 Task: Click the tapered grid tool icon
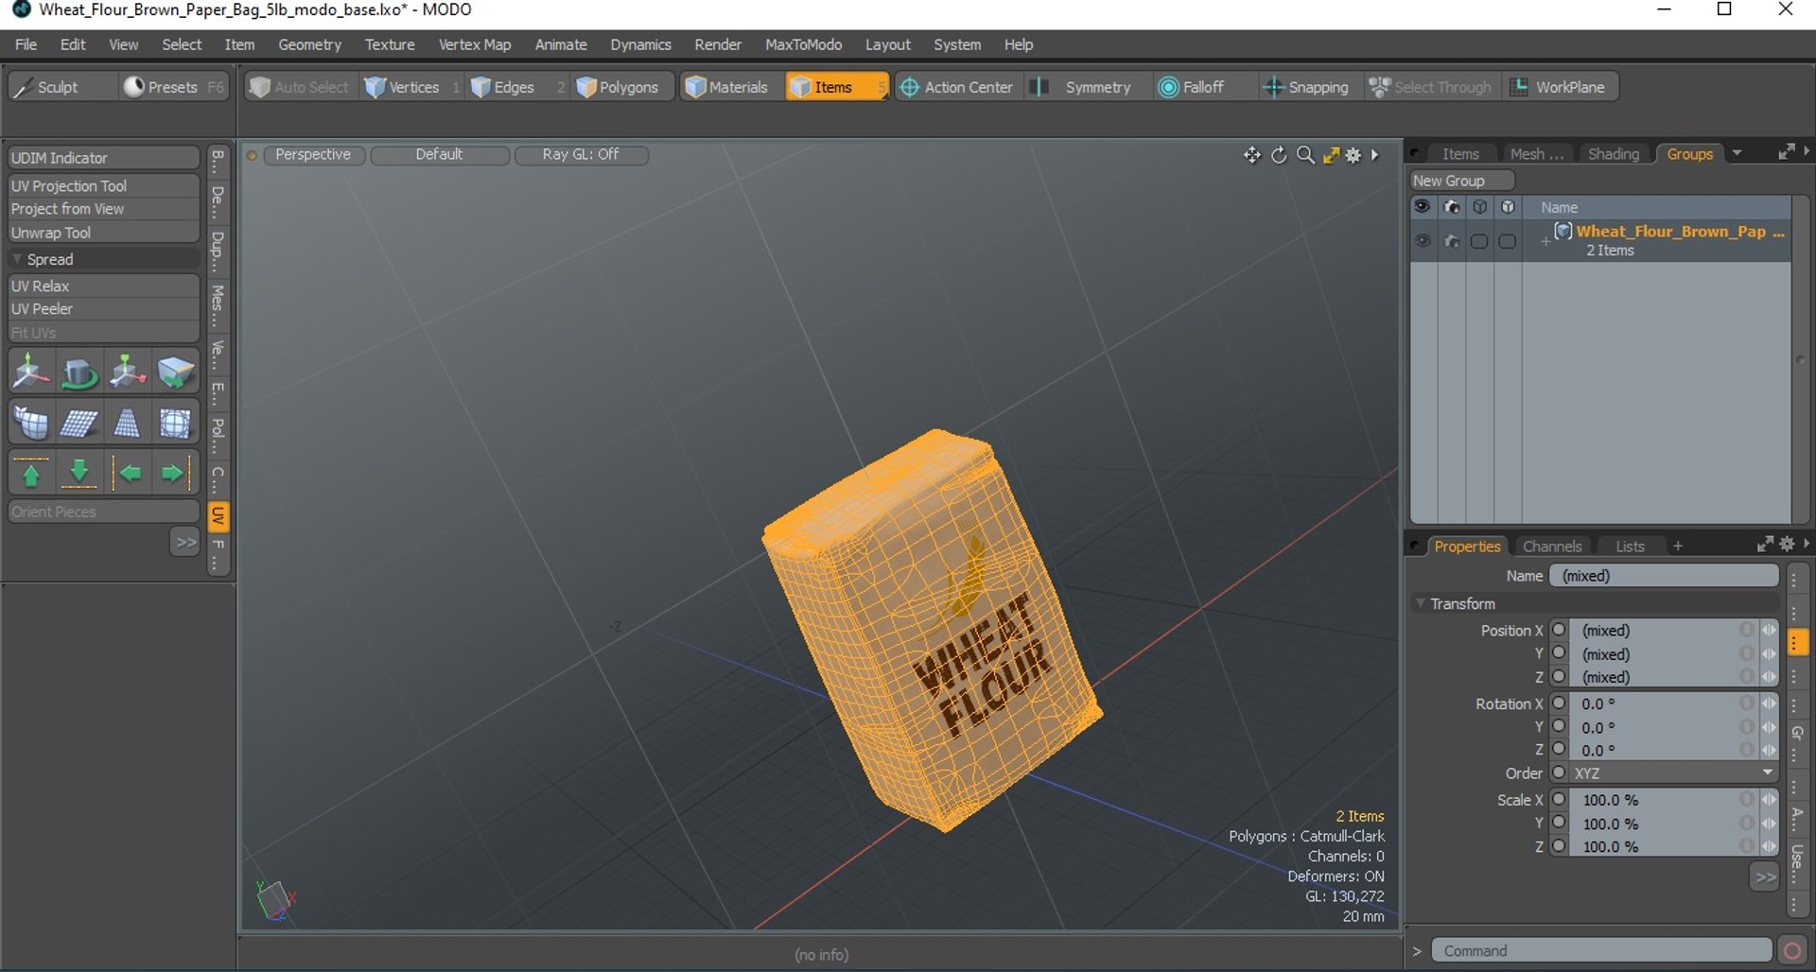pyautogui.click(x=127, y=423)
